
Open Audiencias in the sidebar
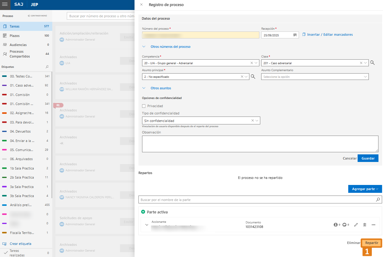[18, 45]
